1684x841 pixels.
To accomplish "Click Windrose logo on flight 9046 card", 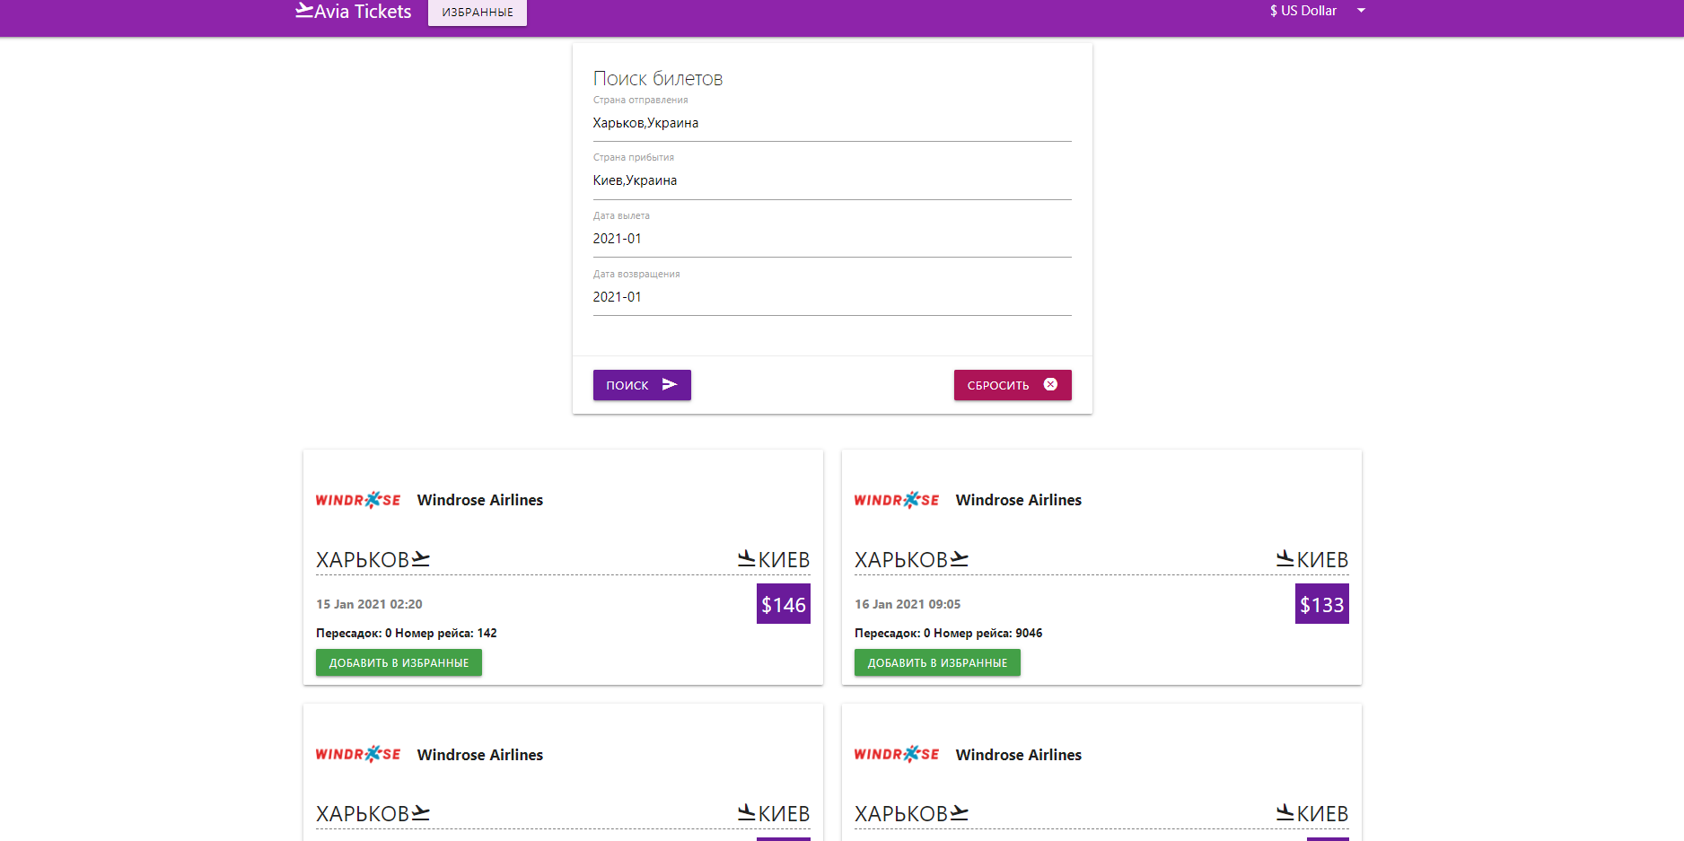I will tap(897, 500).
